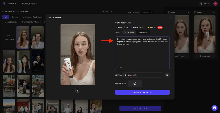
Task: Select template of gamer holding controller
Action: (x=38, y=62)
